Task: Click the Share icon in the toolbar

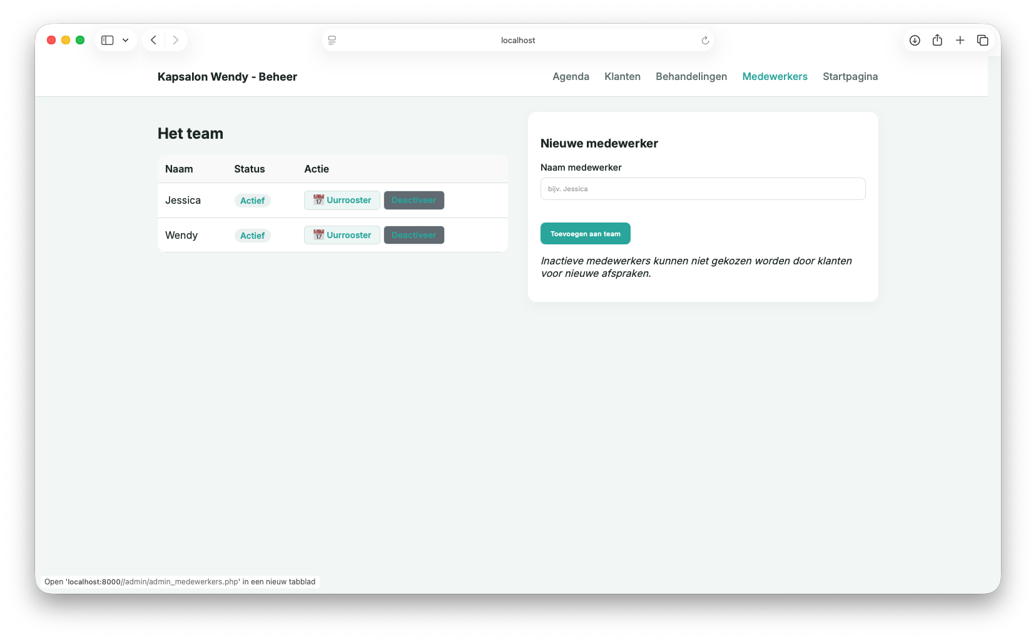Action: (937, 40)
